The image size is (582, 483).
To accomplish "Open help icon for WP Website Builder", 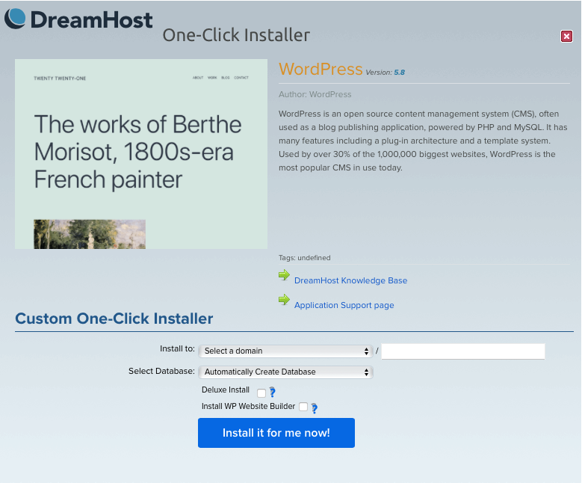I will 315,408.
